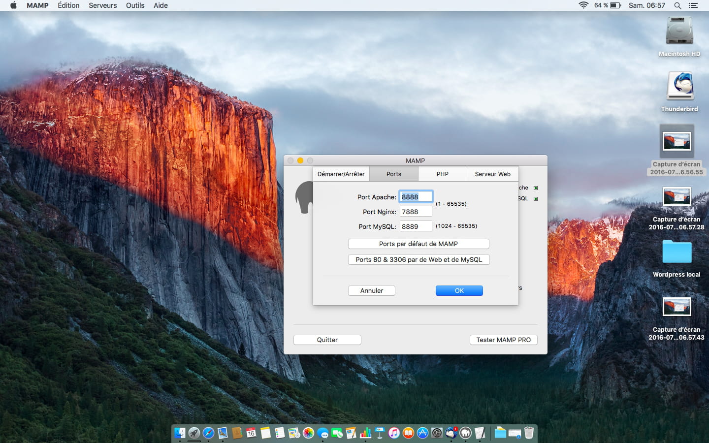Viewport: 709px width, 443px height.
Task: Open Spotlight search in menu bar
Action: click(677, 5)
